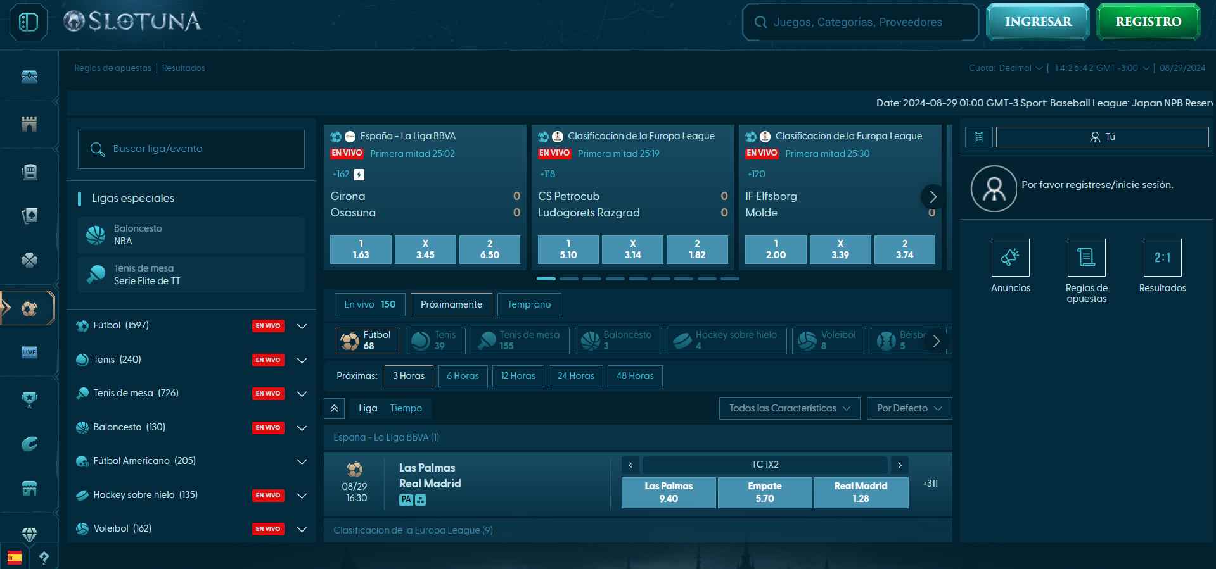Open the GMT -3:00 timezone dropdown
Image resolution: width=1216 pixels, height=569 pixels.
tap(1102, 68)
